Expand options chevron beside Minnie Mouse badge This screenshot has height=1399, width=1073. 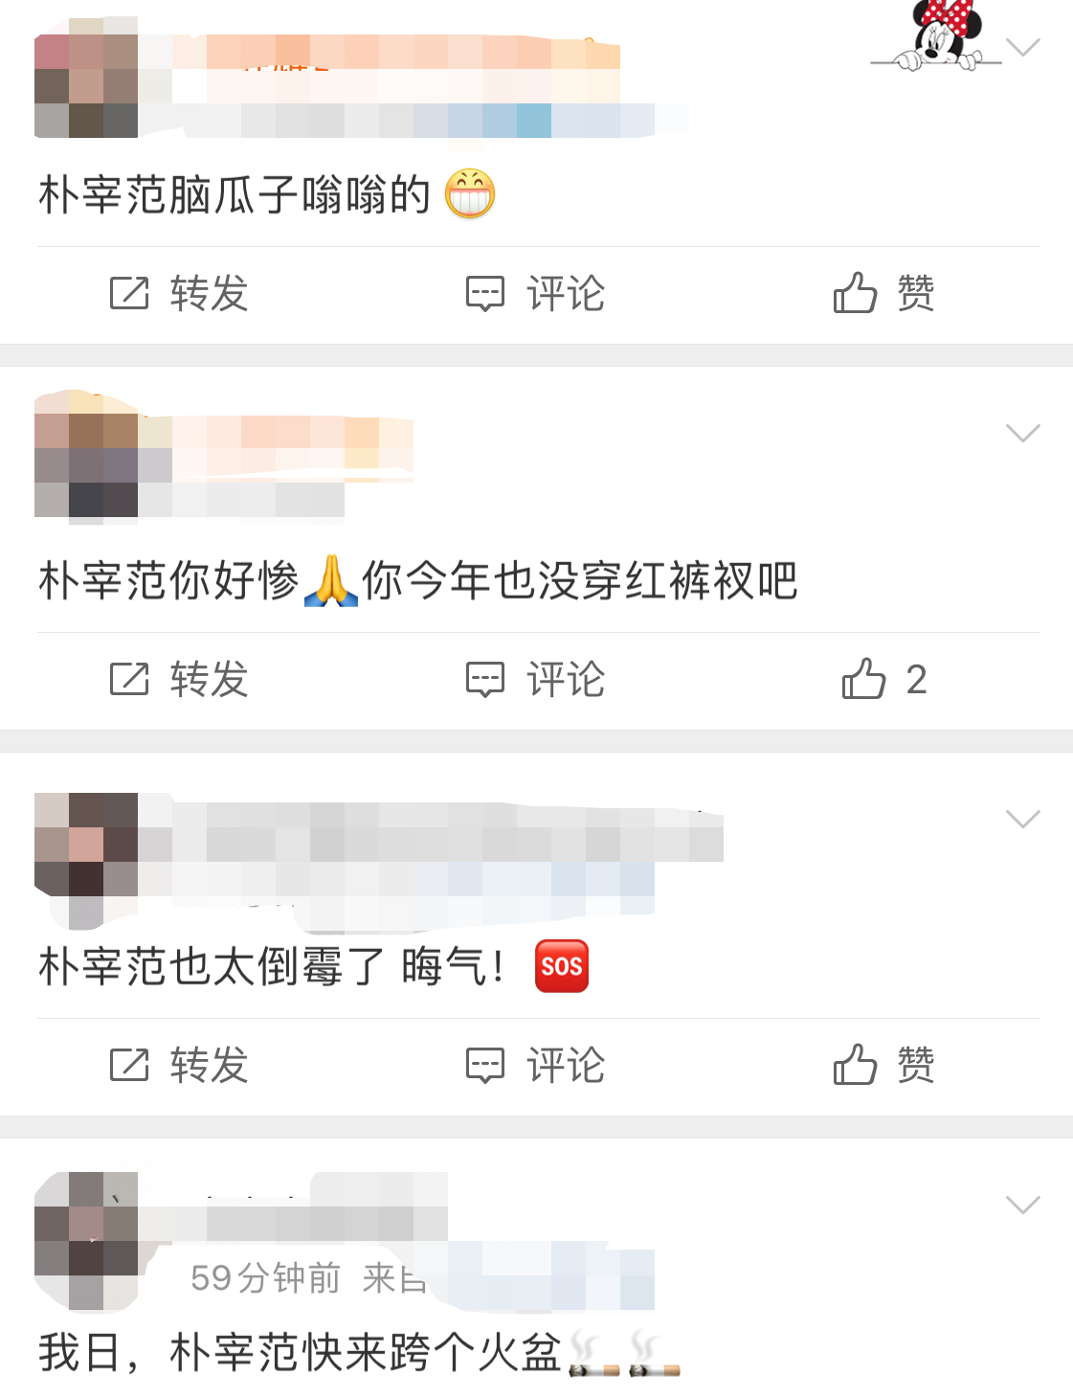point(1023,47)
